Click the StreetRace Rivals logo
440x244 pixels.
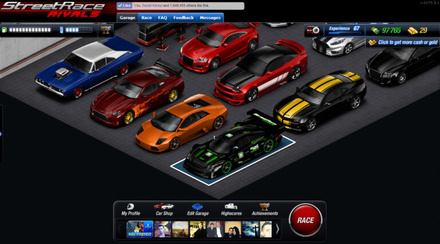coord(53,10)
